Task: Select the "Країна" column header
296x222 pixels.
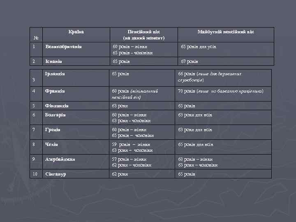Action: [x=76, y=32]
